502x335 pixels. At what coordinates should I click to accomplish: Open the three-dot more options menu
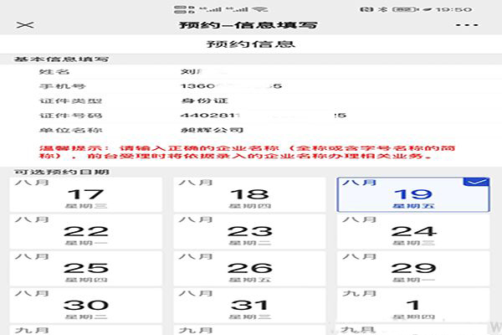(468, 25)
